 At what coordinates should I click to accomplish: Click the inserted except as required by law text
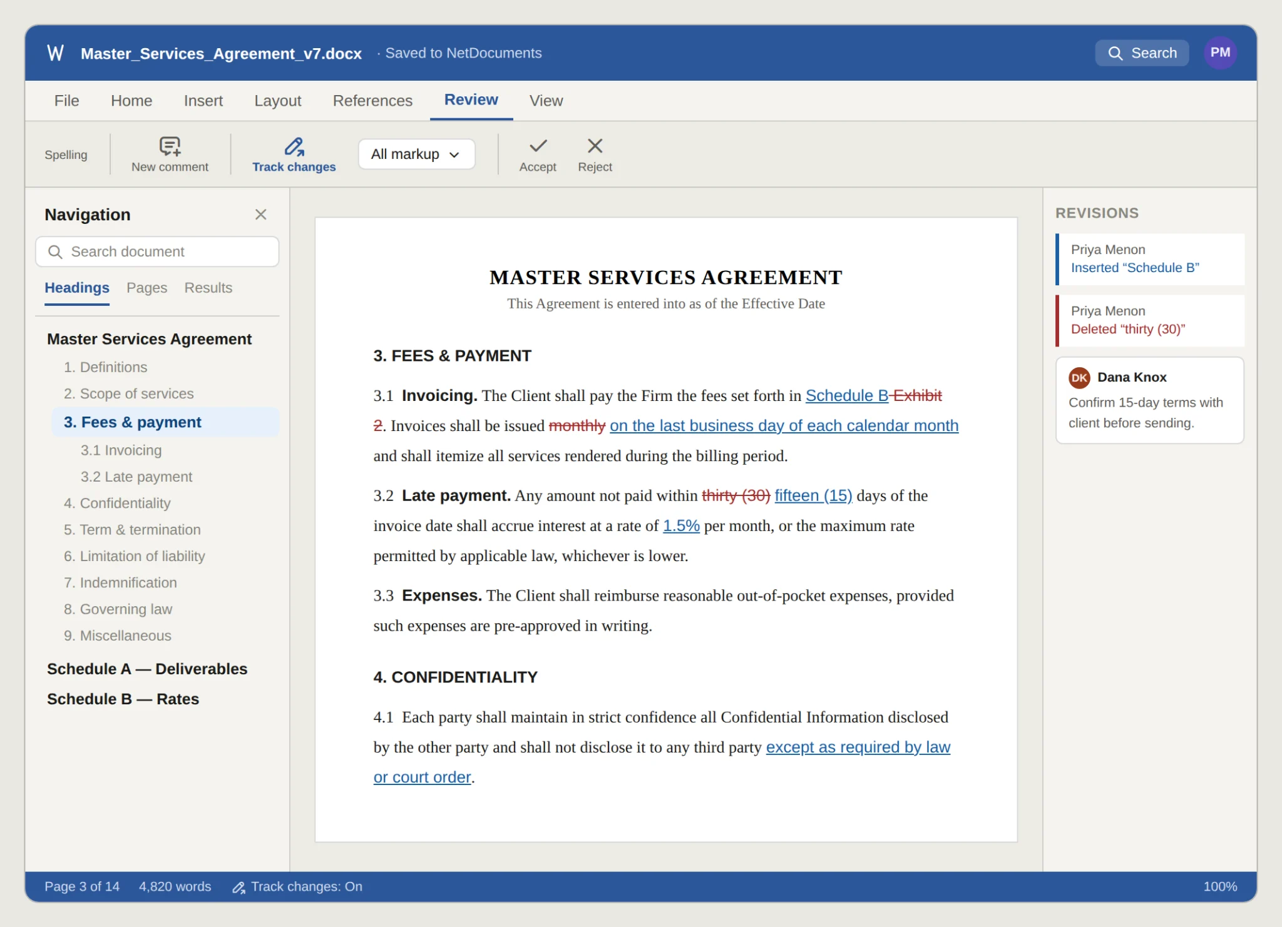tap(858, 747)
